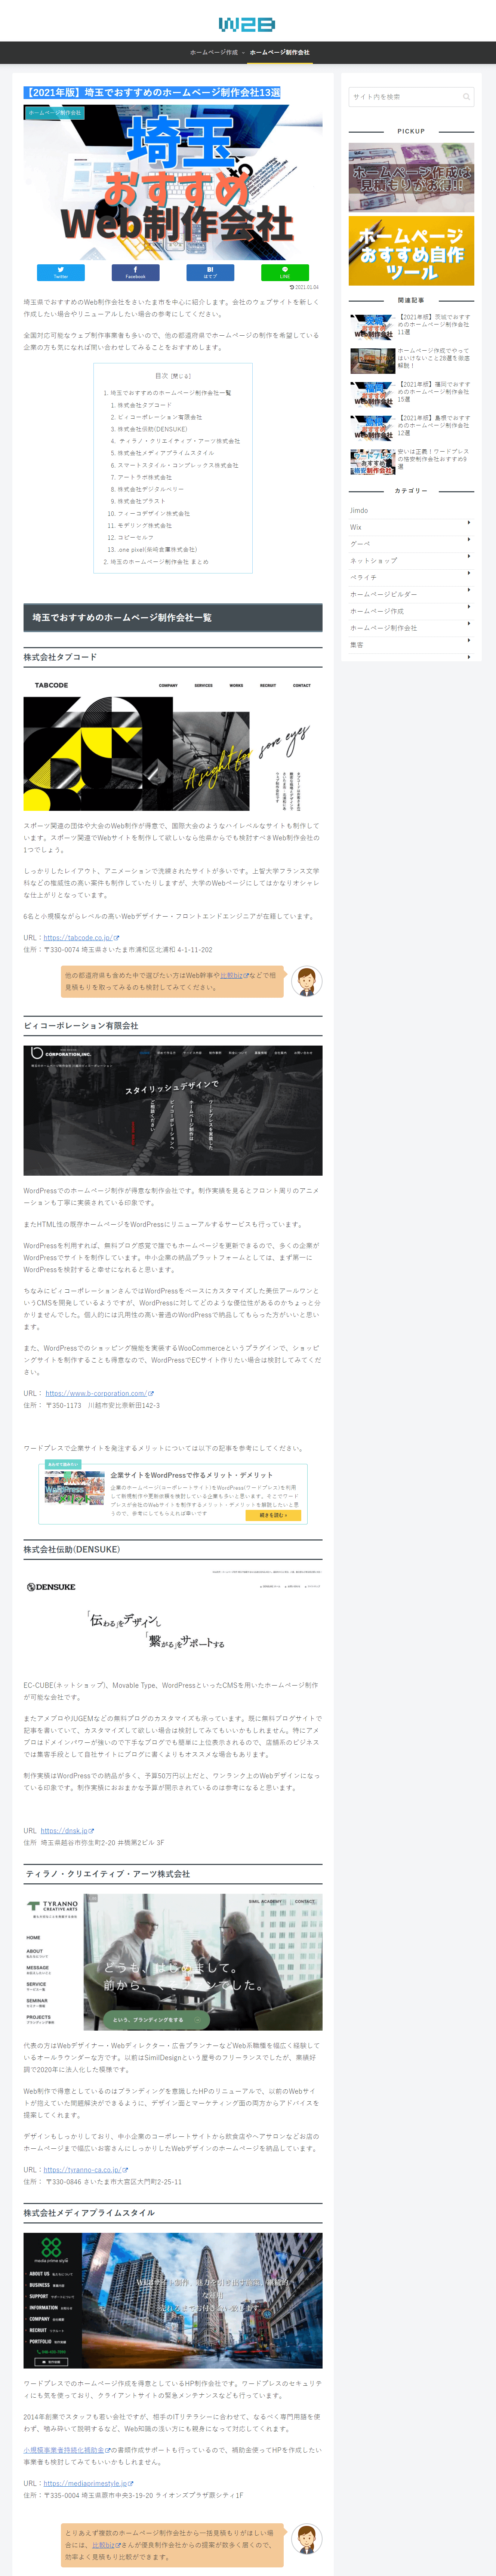
Task: Click the サイト内を検索 search field
Action: (x=411, y=97)
